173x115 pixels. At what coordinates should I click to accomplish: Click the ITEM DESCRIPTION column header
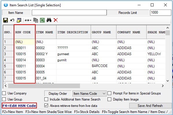(74, 32)
